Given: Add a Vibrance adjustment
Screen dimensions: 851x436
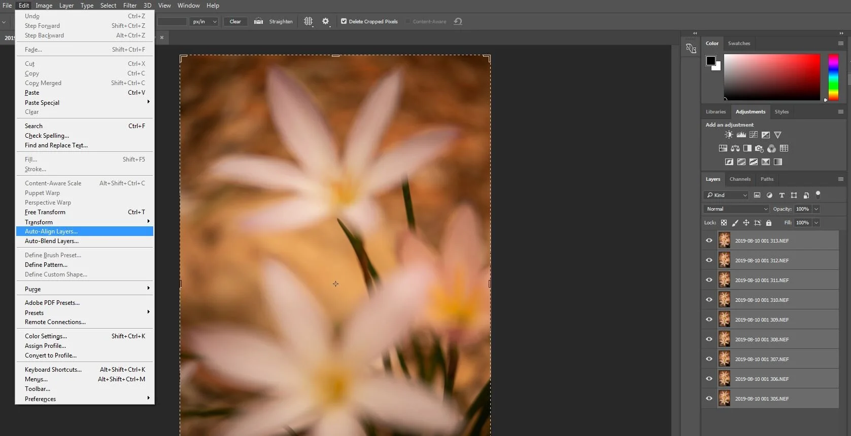Looking at the screenshot, I should (777, 135).
